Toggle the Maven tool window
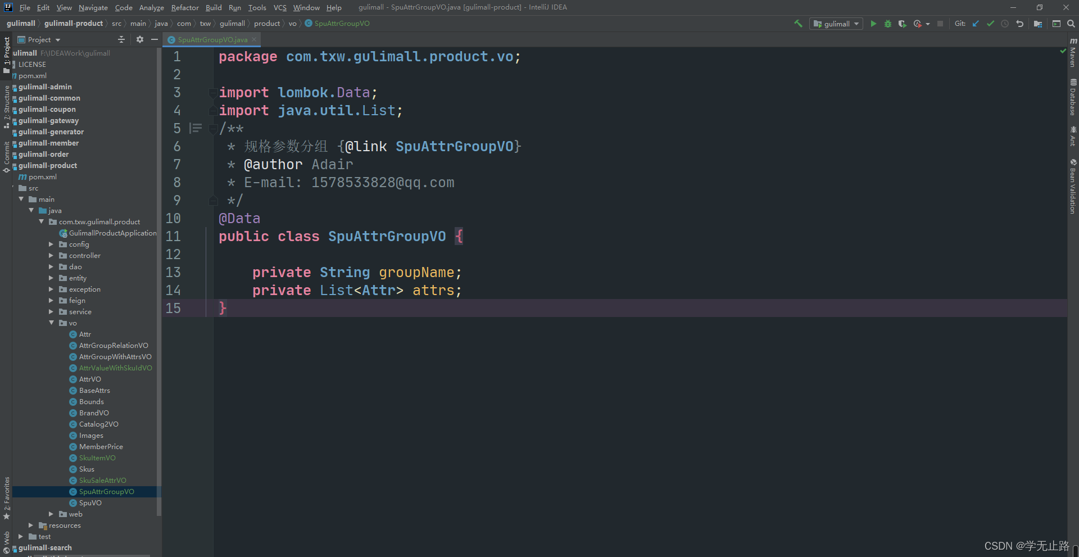Viewport: 1079px width, 557px height. coord(1073,53)
